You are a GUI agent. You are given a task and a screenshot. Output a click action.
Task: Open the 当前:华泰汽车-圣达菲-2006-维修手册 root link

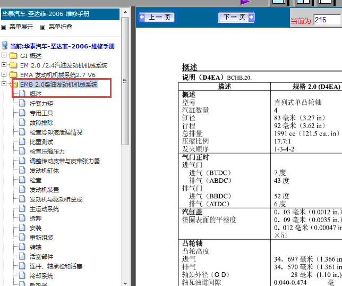(x=62, y=46)
